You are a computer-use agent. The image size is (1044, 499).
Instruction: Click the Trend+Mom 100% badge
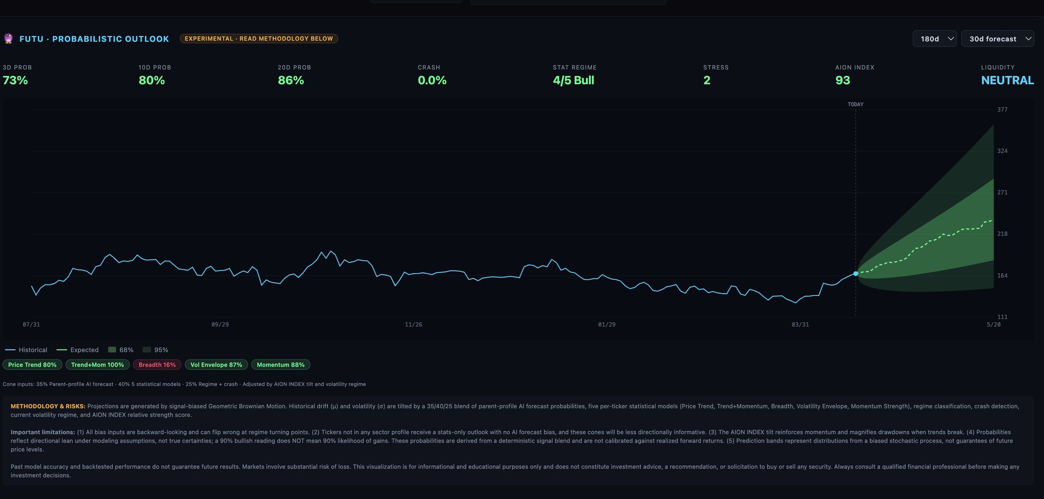97,365
